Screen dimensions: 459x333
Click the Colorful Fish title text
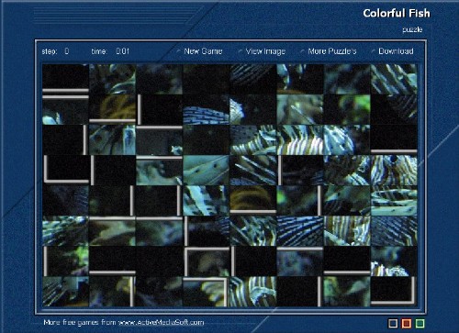397,13
